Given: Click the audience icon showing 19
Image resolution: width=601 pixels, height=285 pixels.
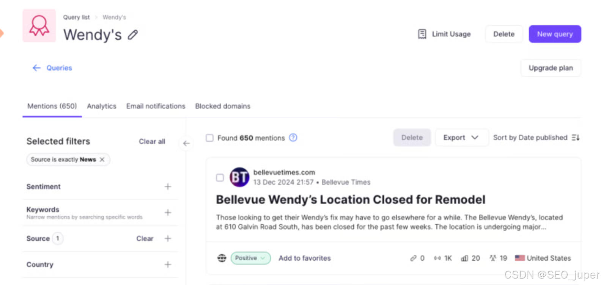Looking at the screenshot, I should [493, 258].
